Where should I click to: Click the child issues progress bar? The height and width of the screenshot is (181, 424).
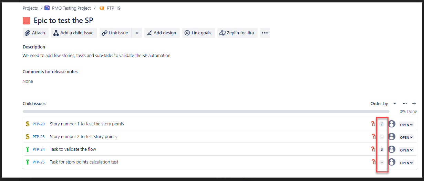(x=206, y=112)
